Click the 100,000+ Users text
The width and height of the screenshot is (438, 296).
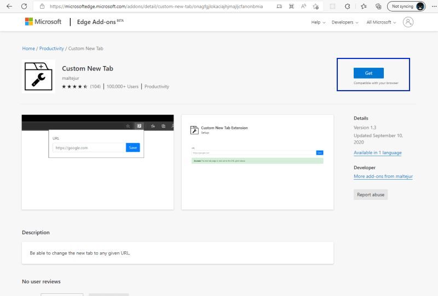tap(122, 87)
